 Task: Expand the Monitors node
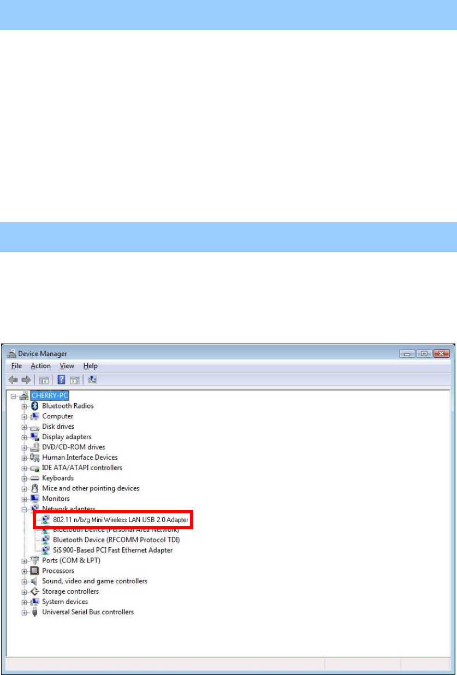click(24, 499)
